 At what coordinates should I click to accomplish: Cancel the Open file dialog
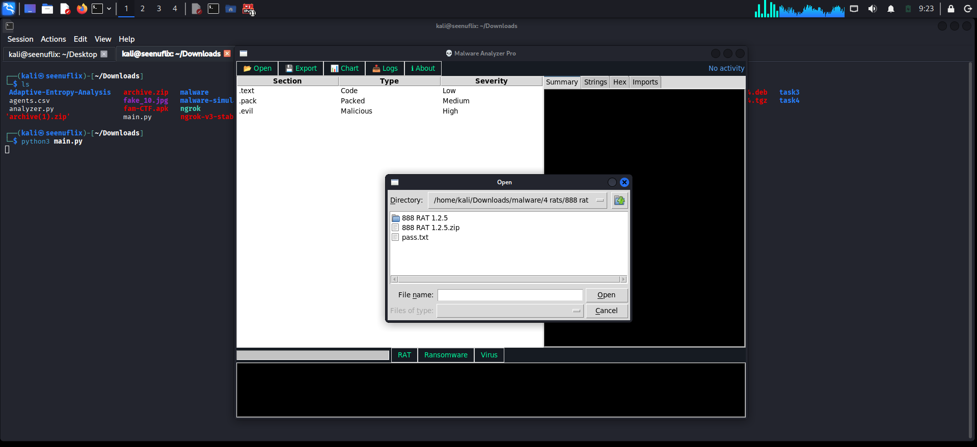[x=606, y=311]
